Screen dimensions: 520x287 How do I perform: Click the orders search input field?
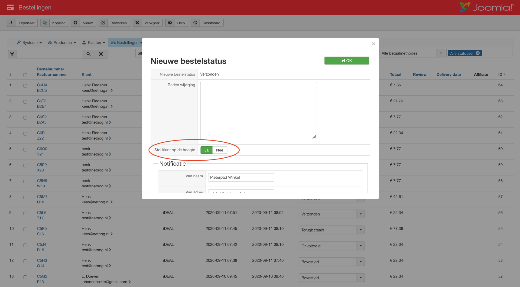tap(50, 54)
